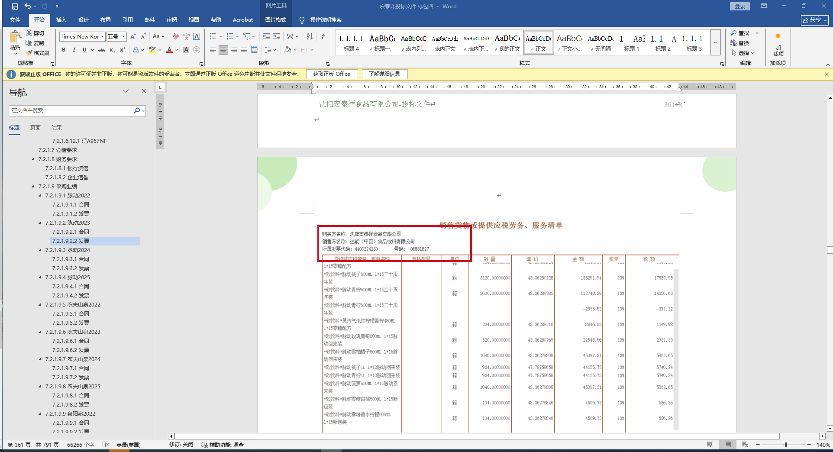The height and width of the screenshot is (452, 833).
Task: Decrease paragraph indent
Action: point(266,37)
